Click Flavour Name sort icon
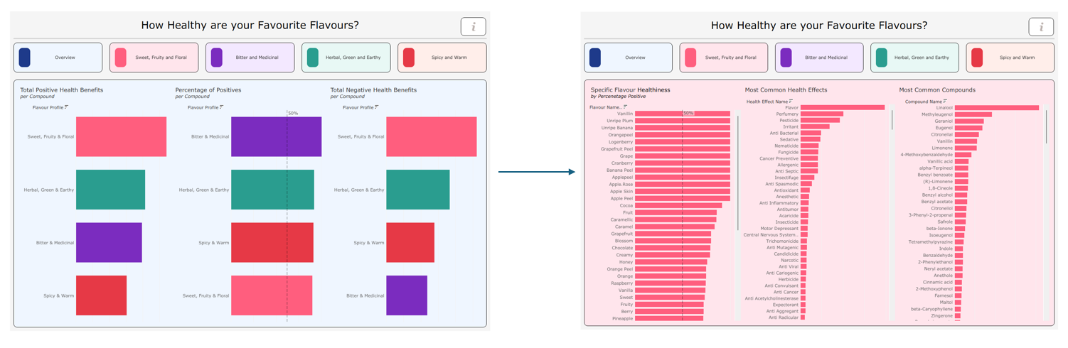The height and width of the screenshot is (348, 1068). tap(626, 107)
